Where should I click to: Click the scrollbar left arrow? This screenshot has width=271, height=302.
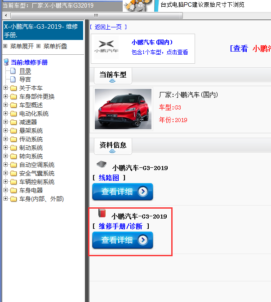point(6,15)
